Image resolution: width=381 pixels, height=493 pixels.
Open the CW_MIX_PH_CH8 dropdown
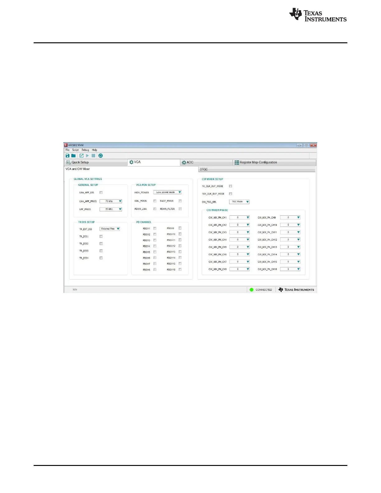240,269
